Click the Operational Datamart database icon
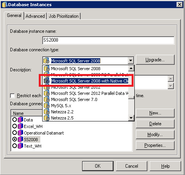The width and height of the screenshot is (185, 175). 20,133
